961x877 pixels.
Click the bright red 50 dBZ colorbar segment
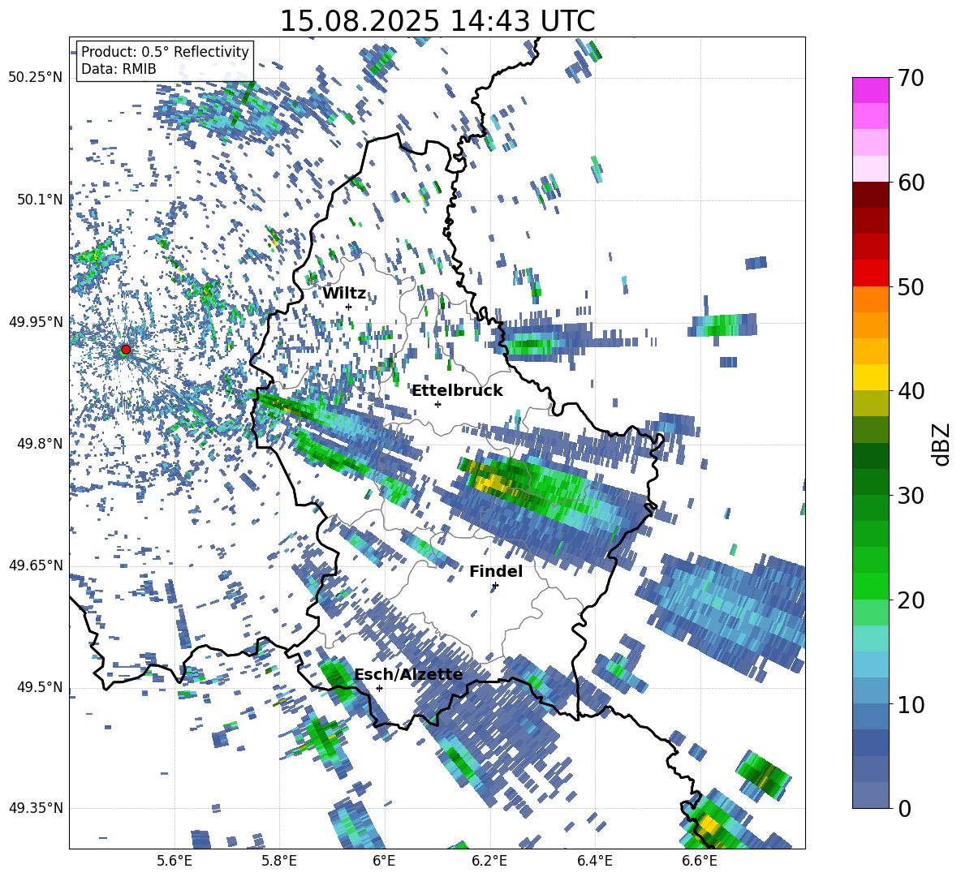tap(870, 273)
